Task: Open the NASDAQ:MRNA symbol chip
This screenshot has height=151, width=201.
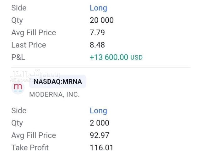Action: click(58, 82)
